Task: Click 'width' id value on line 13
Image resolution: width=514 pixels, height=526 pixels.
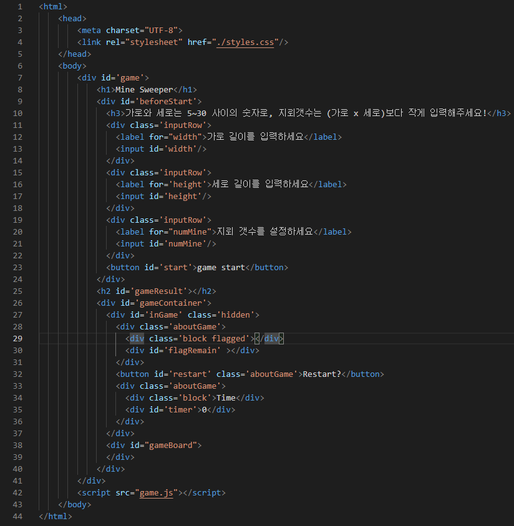Action: click(x=180, y=149)
